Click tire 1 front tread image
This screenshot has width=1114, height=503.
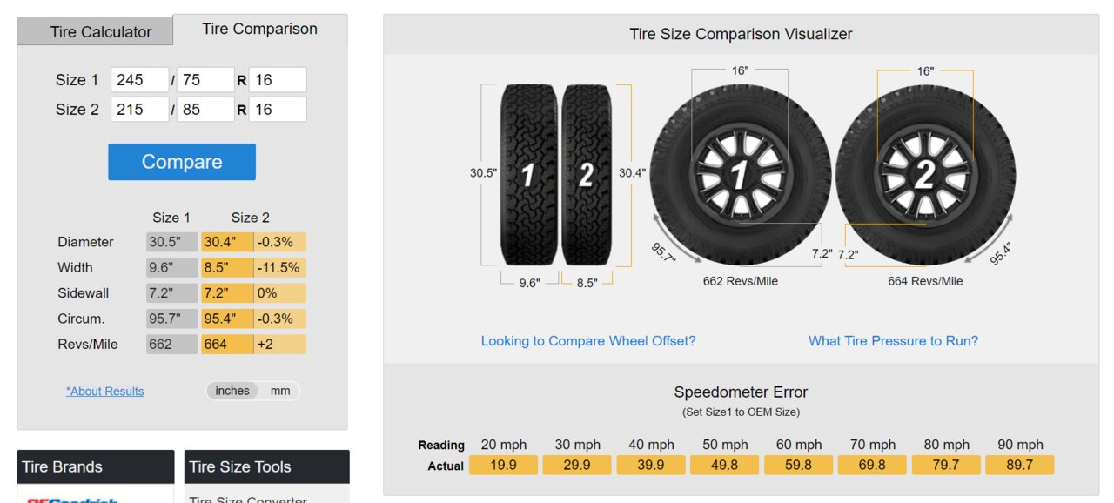click(x=529, y=175)
